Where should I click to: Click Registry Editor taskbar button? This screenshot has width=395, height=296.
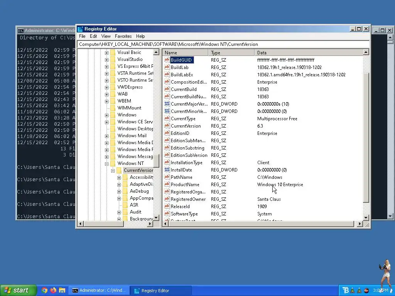tap(161, 291)
